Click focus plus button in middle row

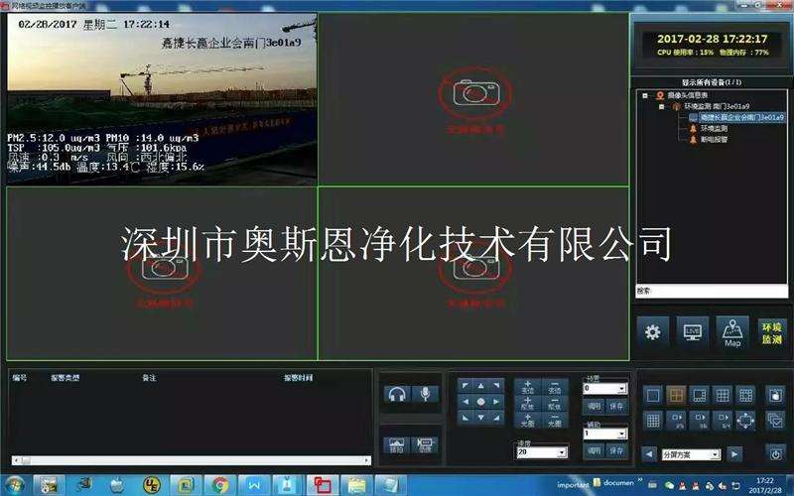tap(528, 404)
